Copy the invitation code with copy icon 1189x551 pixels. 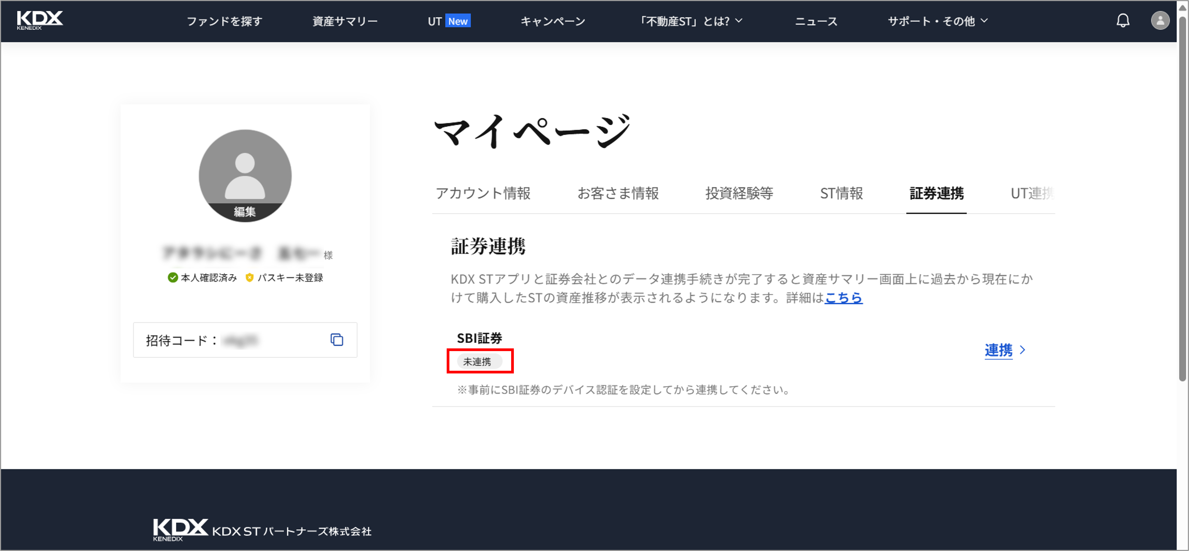[336, 340]
